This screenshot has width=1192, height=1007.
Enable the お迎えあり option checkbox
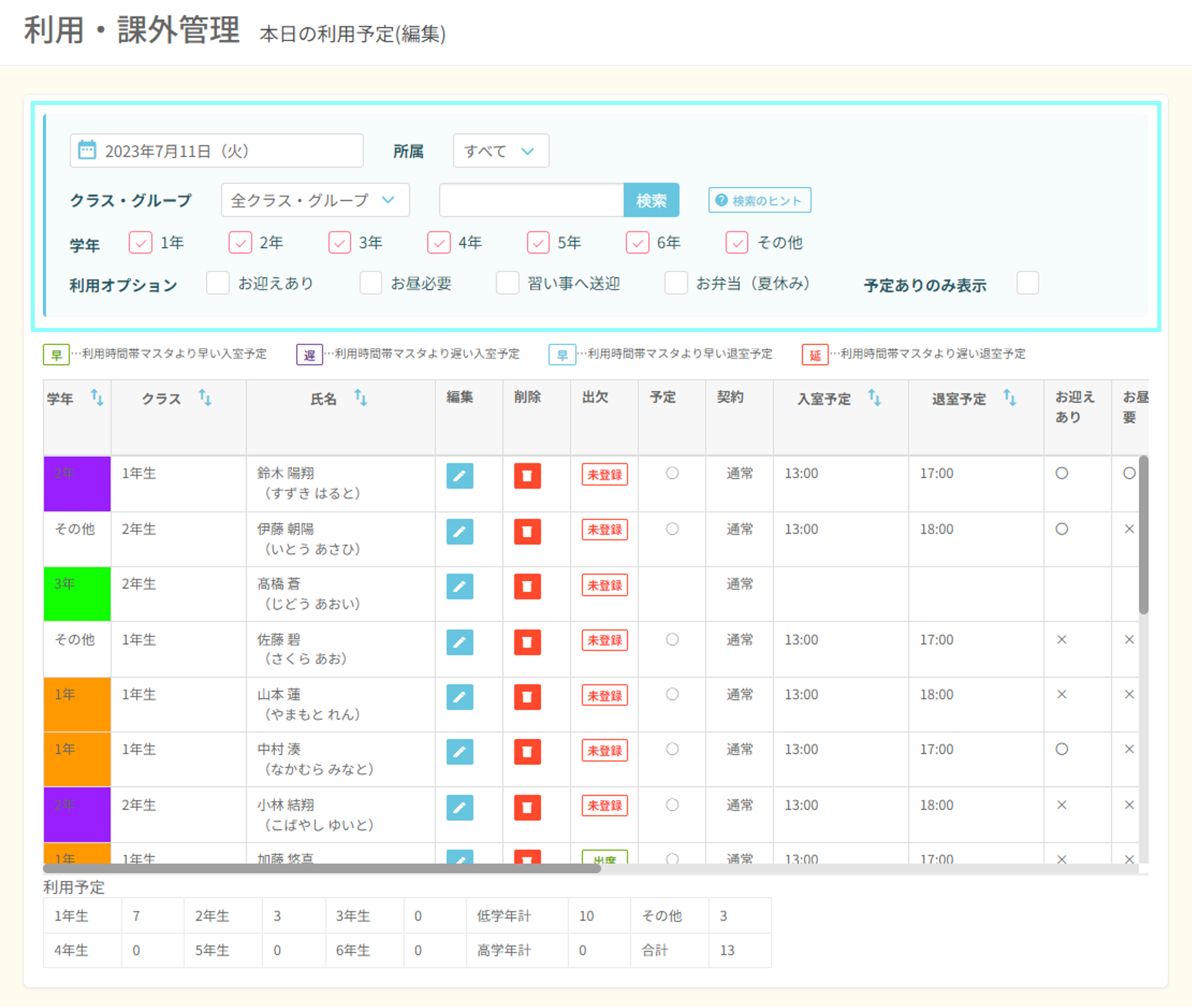pos(218,283)
